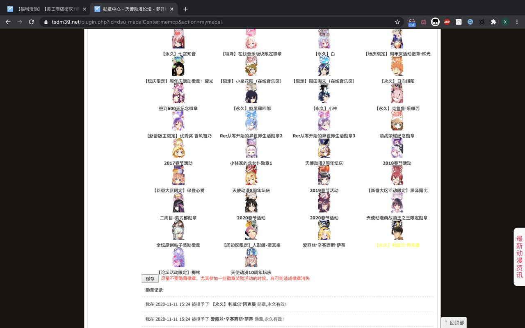Viewport: 525px width, 328px height.
Task: Click the 日向翔阳 medal image
Action: point(397,66)
